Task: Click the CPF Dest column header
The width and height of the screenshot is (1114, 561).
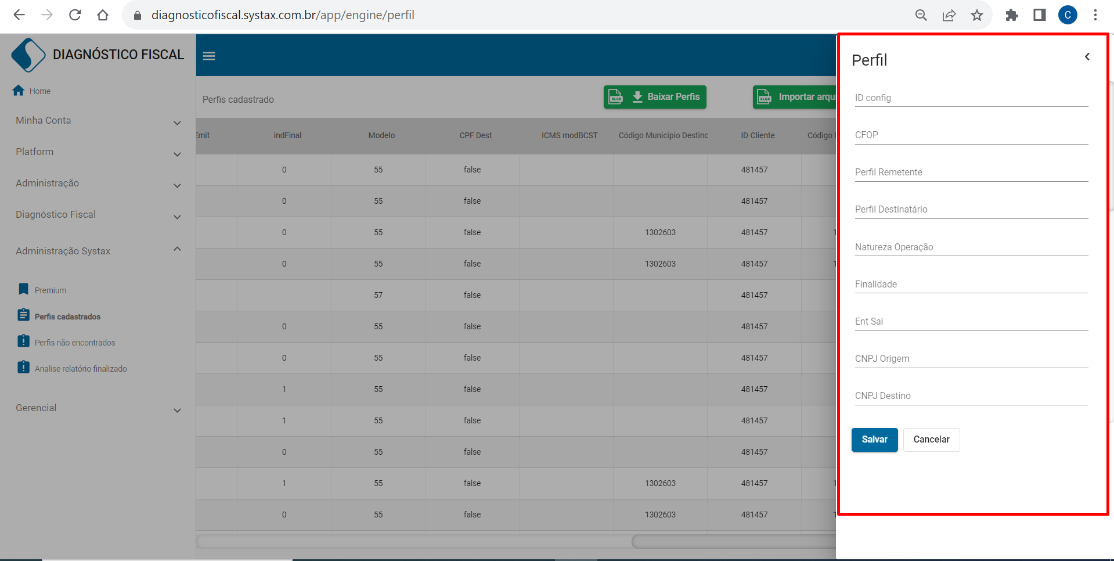Action: click(x=475, y=135)
